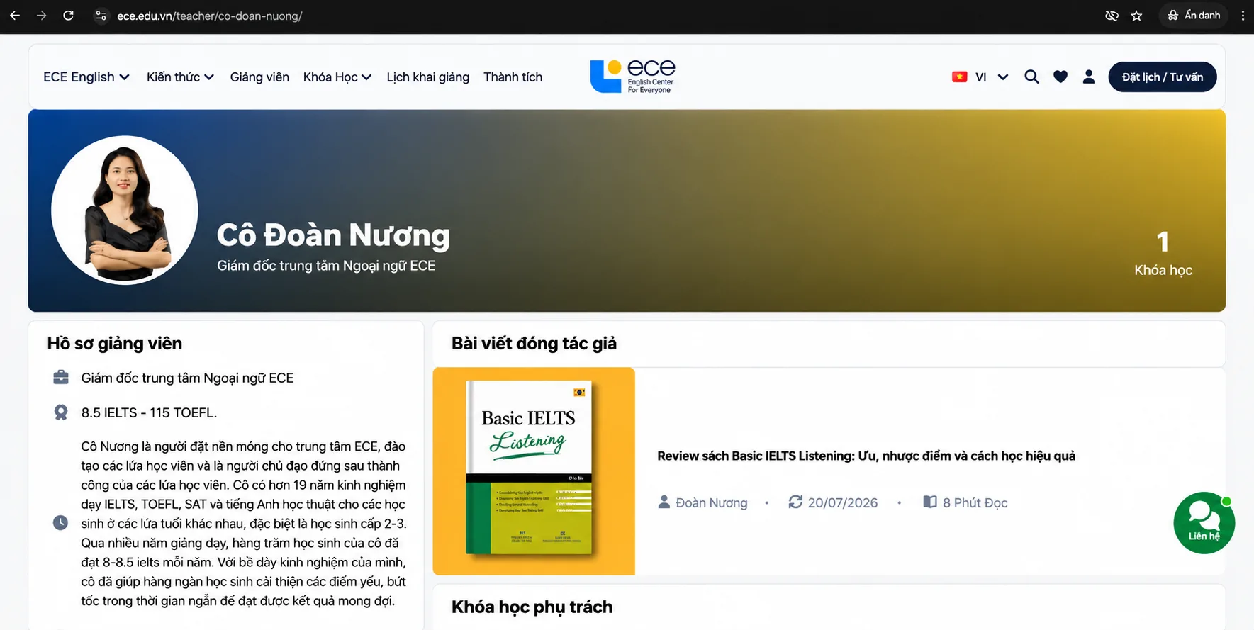Open site information icon in address bar
Image resolution: width=1254 pixels, height=630 pixels.
(x=101, y=16)
